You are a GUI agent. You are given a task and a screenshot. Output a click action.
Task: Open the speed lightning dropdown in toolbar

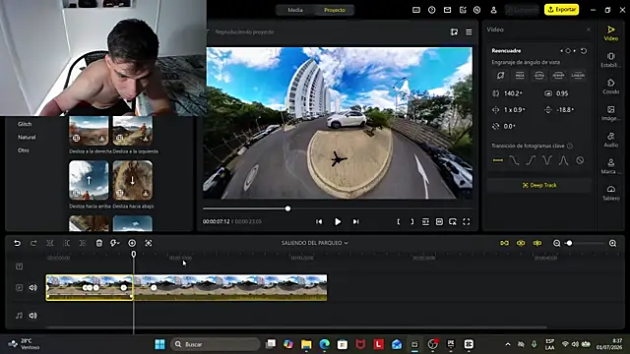click(x=115, y=243)
